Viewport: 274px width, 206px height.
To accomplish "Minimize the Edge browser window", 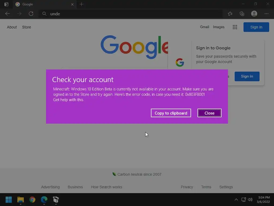I will point(243,4).
